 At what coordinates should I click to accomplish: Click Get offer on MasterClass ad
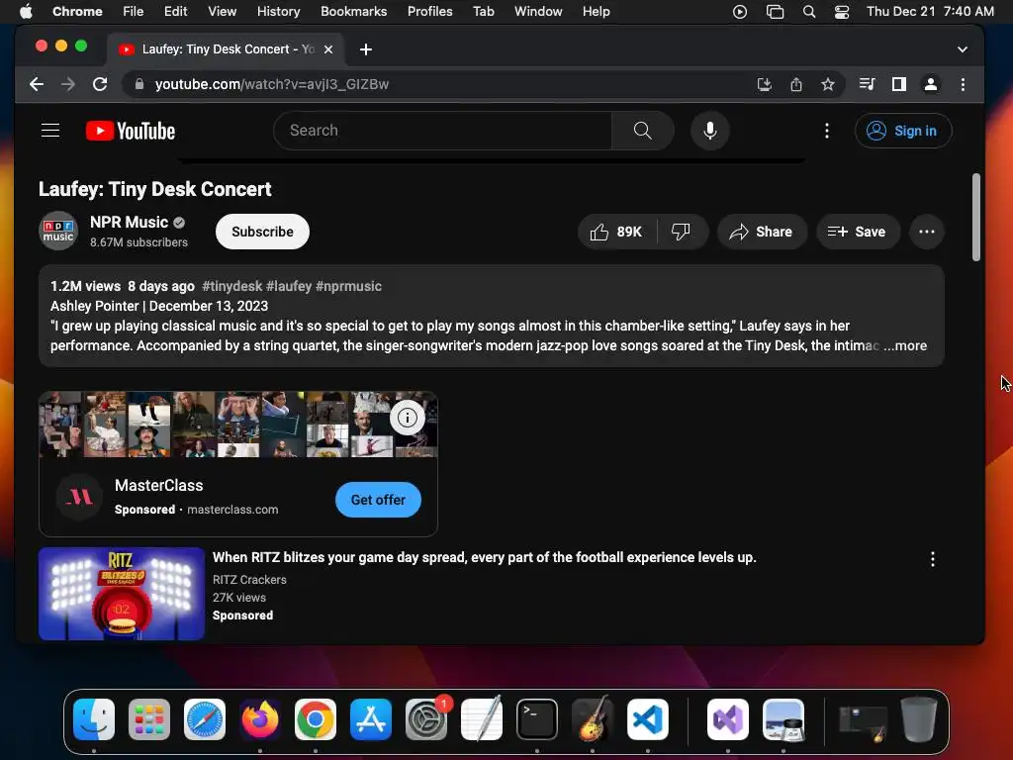[378, 500]
